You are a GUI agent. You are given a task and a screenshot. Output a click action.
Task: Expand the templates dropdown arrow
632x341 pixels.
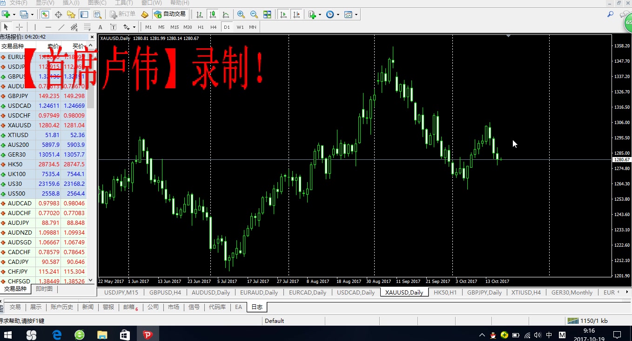coord(356,14)
